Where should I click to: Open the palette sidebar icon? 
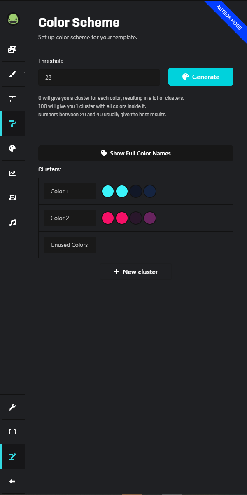click(x=12, y=148)
